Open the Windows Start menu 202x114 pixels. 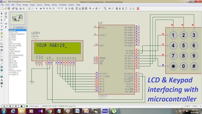tap(4, 111)
